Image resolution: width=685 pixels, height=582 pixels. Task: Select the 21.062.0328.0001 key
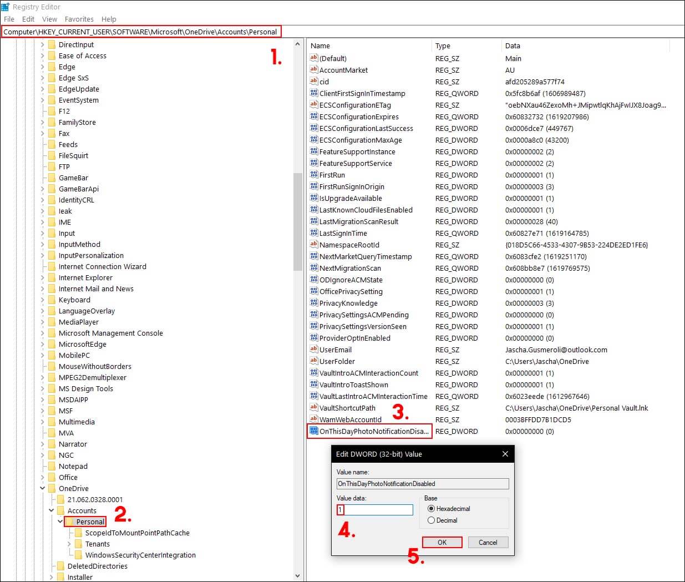tap(95, 499)
